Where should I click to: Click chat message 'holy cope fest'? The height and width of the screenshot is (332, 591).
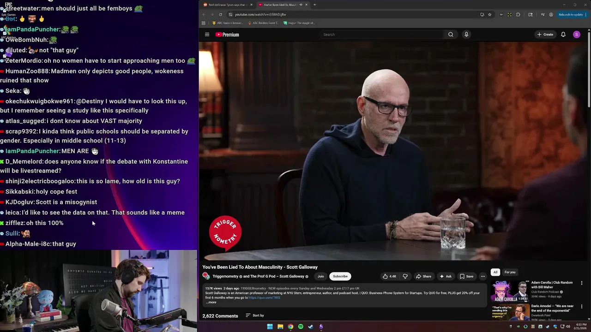[56, 191]
